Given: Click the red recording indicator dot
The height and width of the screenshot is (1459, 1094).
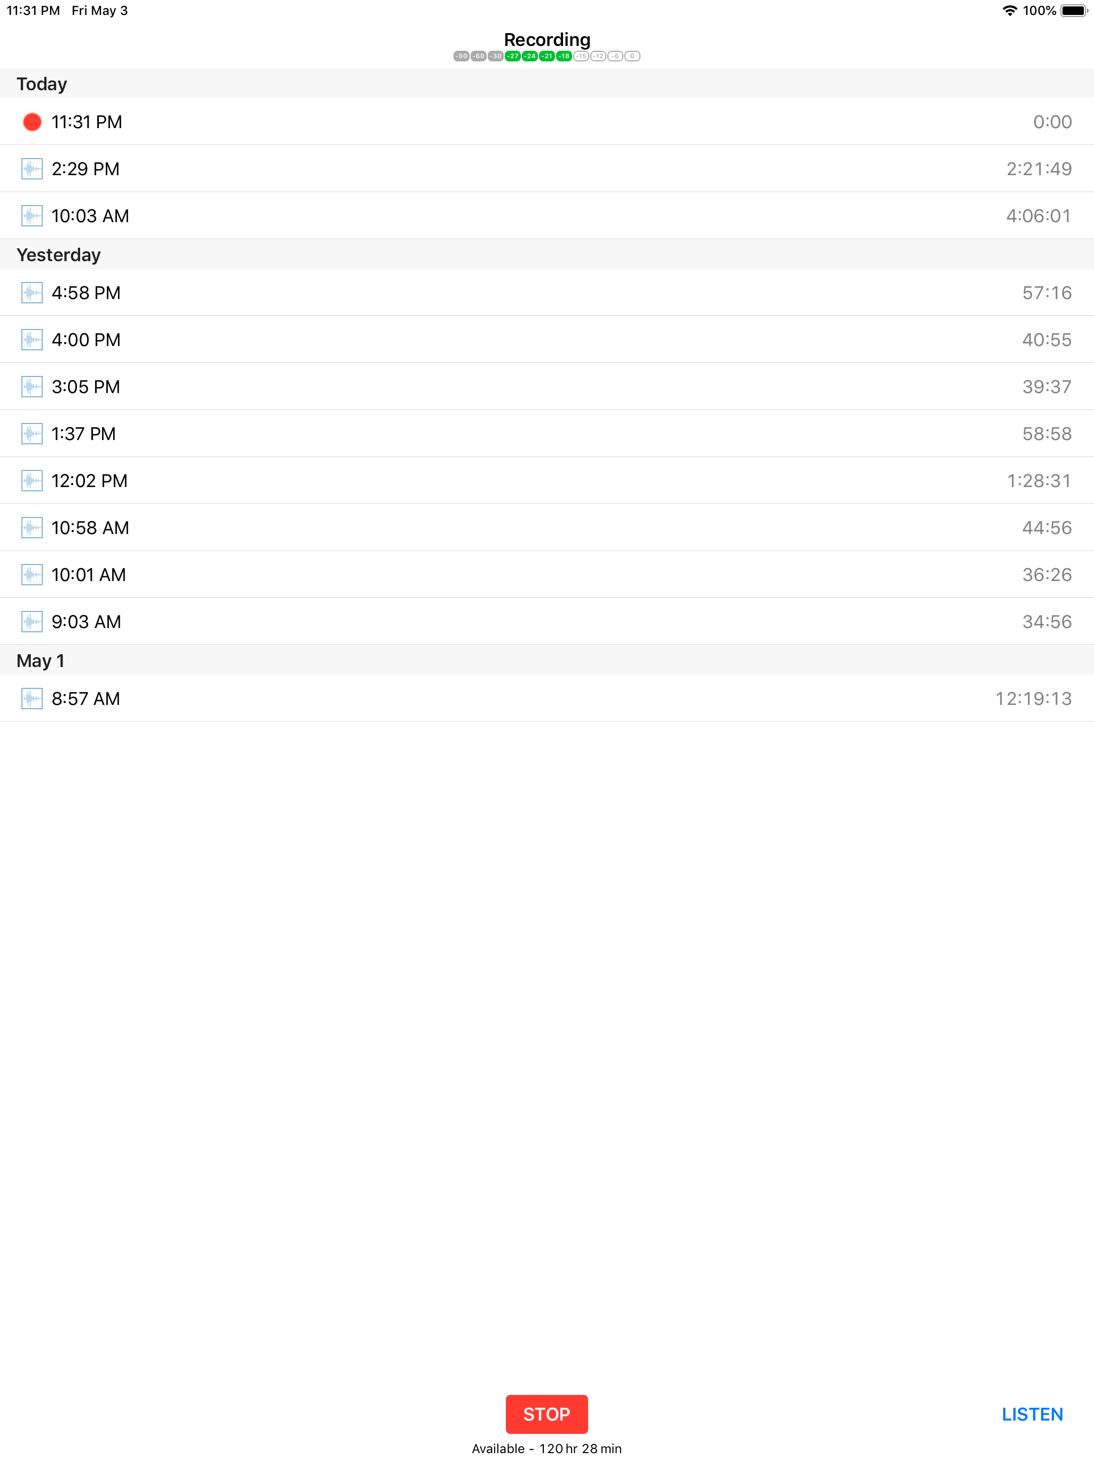Looking at the screenshot, I should pyautogui.click(x=32, y=122).
